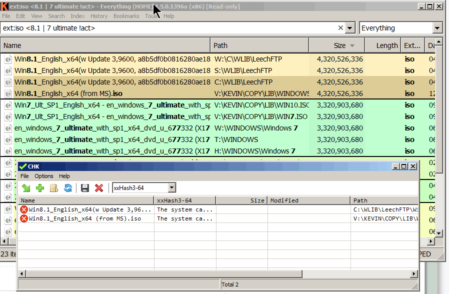Sort by the xxHash3-64 column header in CHK
449x294 pixels.
(184, 200)
